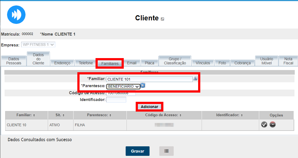The width and height of the screenshot is (298, 158).
Task: Click the Gravar button
Action: click(x=137, y=151)
